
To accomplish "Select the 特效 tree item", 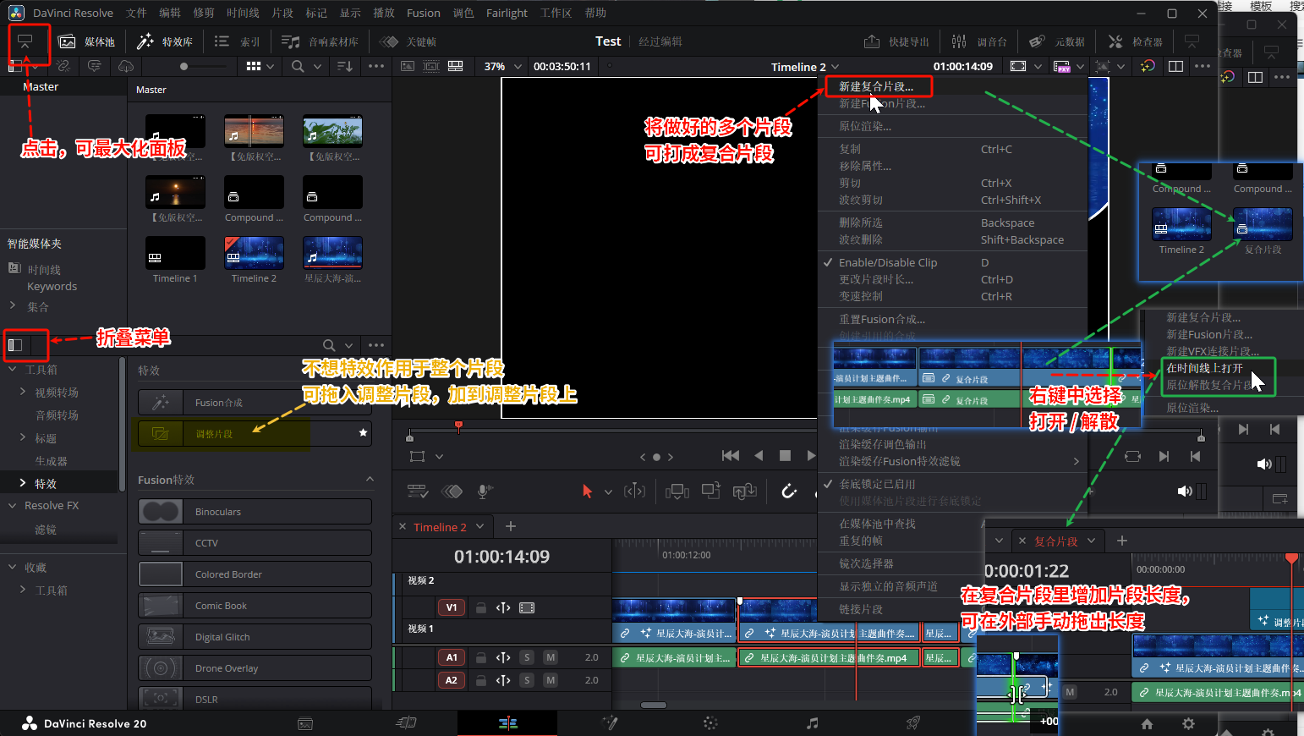I will click(x=46, y=484).
